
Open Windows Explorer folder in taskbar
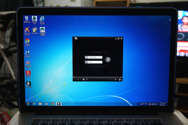[40, 104]
